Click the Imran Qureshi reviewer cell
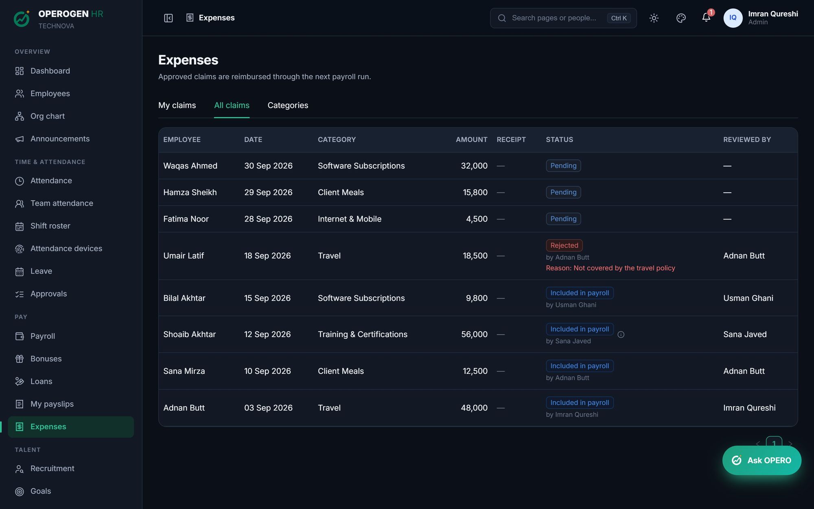 [x=749, y=408]
